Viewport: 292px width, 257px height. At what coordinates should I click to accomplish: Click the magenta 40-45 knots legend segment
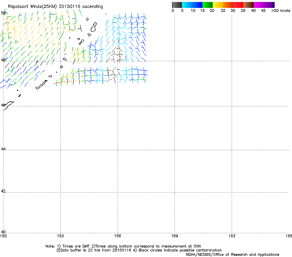(x=259, y=5)
